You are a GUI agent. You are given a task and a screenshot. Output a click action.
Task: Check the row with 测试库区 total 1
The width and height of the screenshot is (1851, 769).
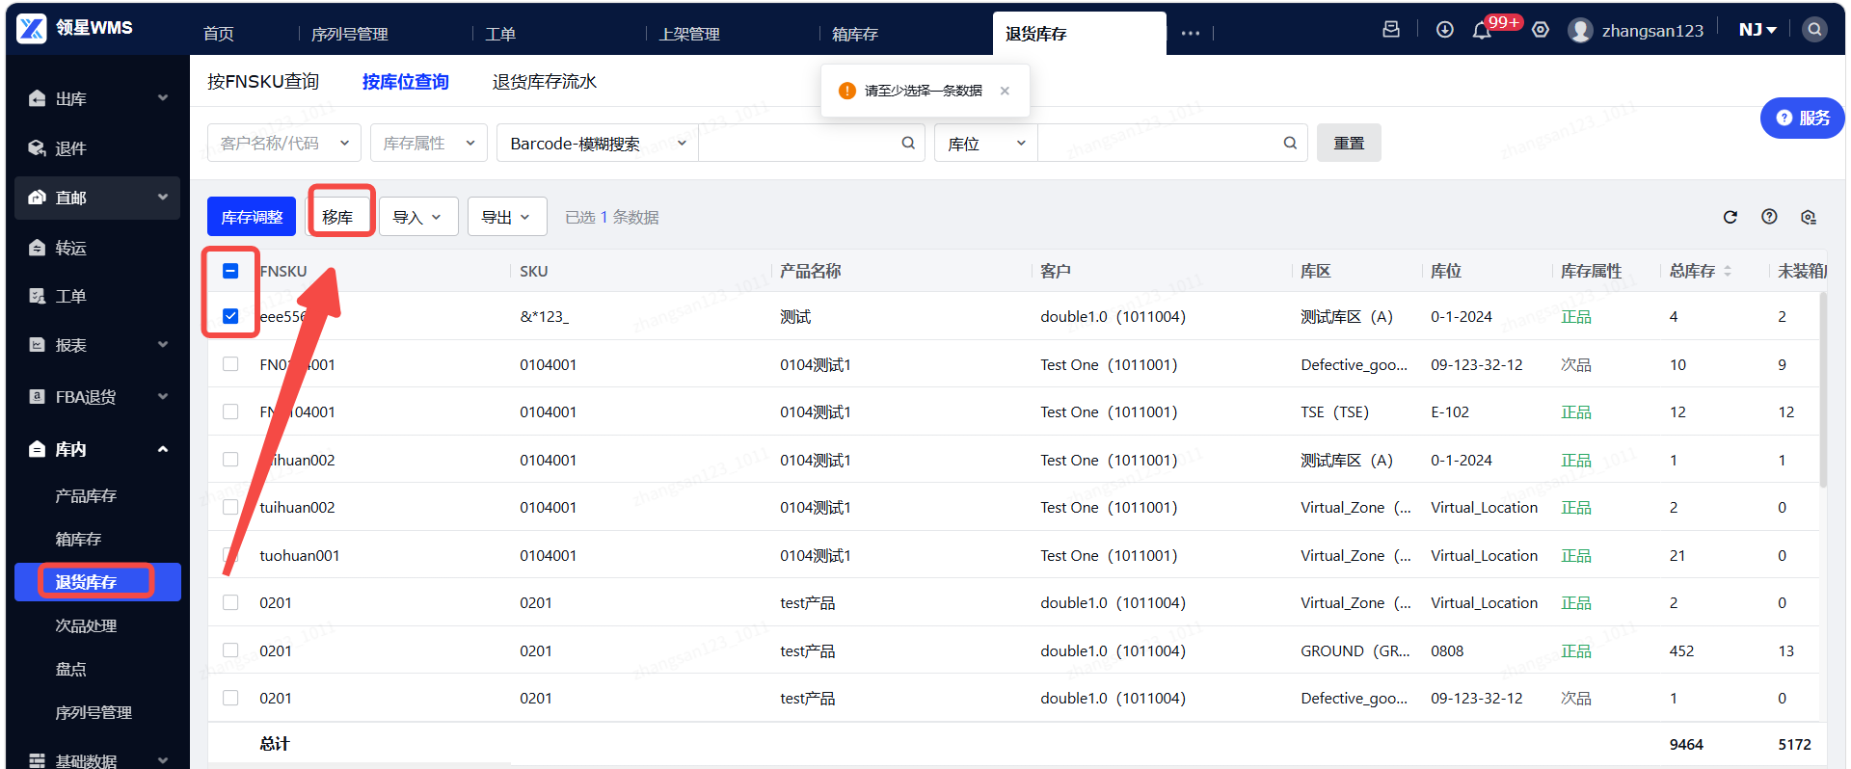tap(230, 460)
